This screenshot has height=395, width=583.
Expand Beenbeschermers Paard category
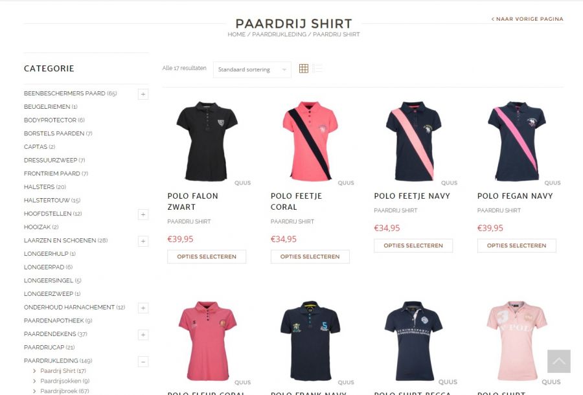[143, 94]
